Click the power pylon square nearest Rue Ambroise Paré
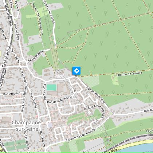The width and height of the screenshot is (153, 153). [86, 106]
